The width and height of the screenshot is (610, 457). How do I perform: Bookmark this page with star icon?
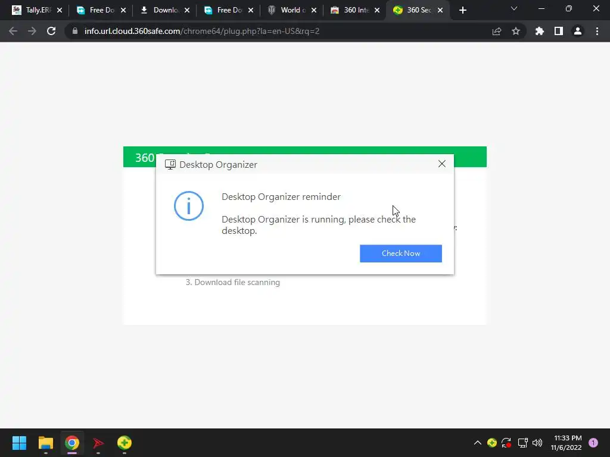click(x=516, y=31)
